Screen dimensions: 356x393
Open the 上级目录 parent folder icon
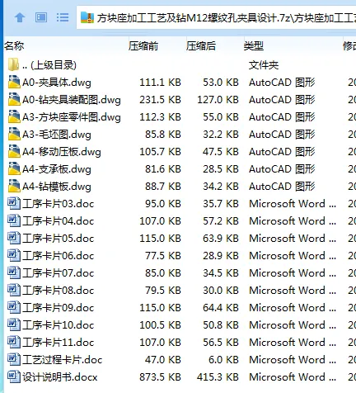[13, 65]
